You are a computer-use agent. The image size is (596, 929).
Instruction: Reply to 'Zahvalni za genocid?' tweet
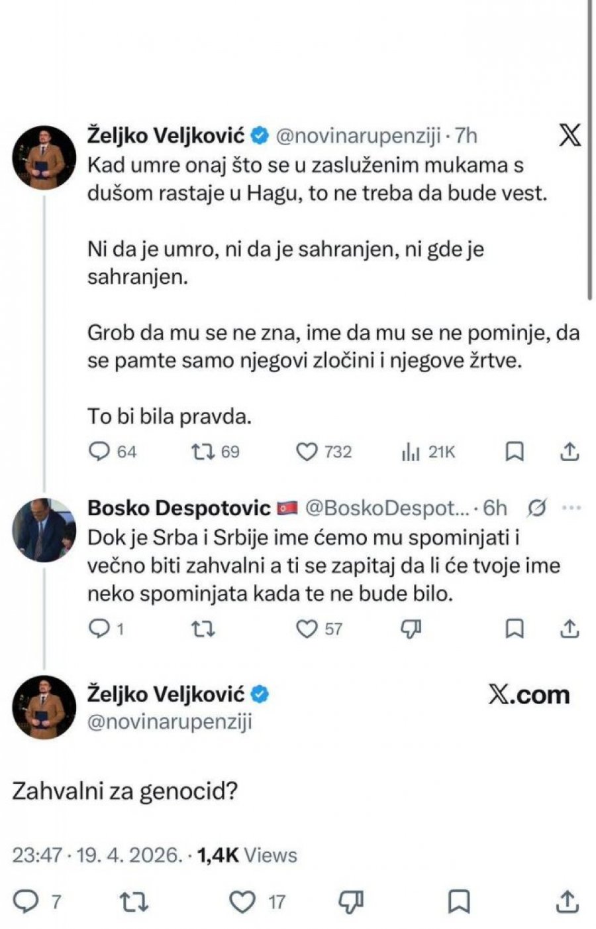(x=28, y=901)
